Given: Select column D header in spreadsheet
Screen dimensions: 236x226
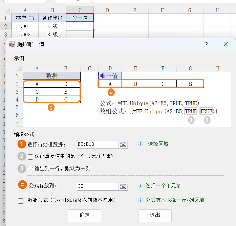Looking at the screenshot, I should point(107,10).
